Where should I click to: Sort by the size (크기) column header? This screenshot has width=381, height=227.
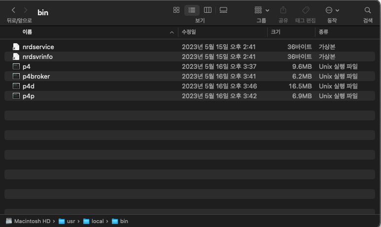(x=276, y=32)
